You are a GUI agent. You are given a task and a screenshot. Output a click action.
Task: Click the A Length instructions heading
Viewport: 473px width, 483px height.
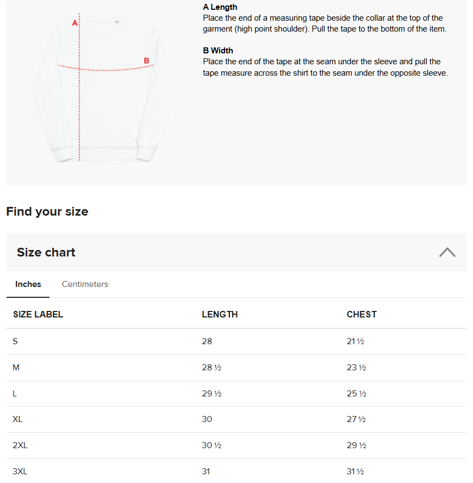220,7
